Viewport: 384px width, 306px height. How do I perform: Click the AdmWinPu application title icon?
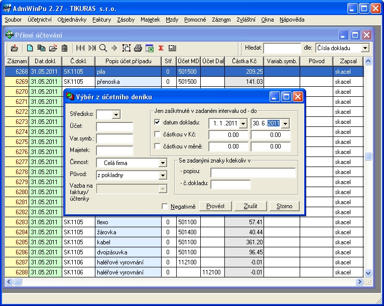[x=7, y=9]
